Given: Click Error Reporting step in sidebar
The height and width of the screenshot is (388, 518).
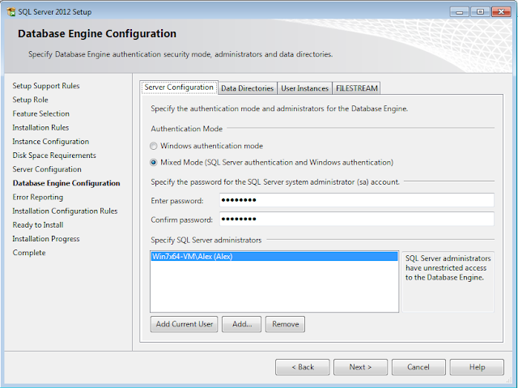Looking at the screenshot, I should (x=38, y=197).
